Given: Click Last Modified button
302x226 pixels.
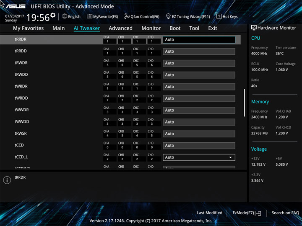Looking at the screenshot, I should tap(210, 213).
